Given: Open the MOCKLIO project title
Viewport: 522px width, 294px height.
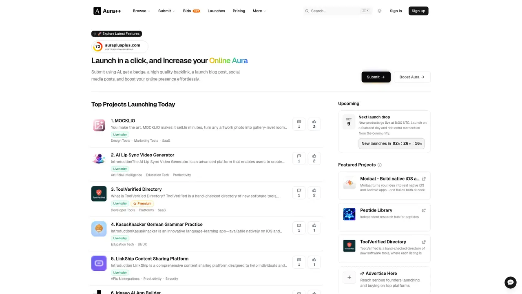Looking at the screenshot, I should tap(123, 121).
